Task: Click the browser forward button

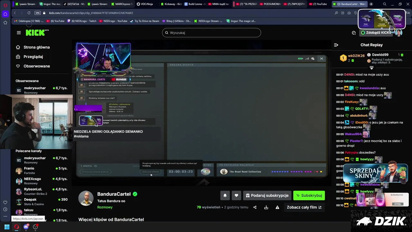Action: pos(22,13)
